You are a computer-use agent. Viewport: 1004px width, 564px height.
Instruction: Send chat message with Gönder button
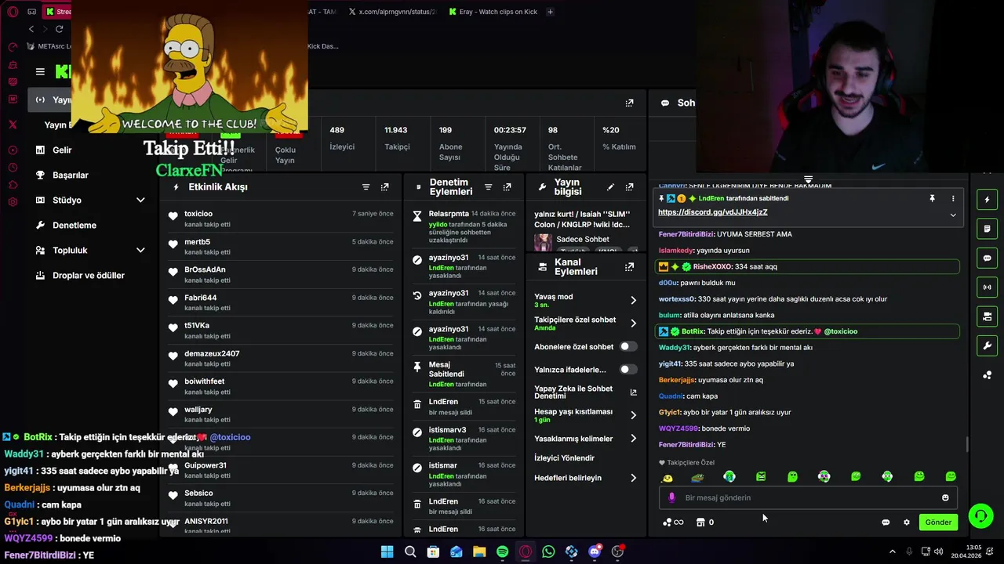tap(938, 522)
